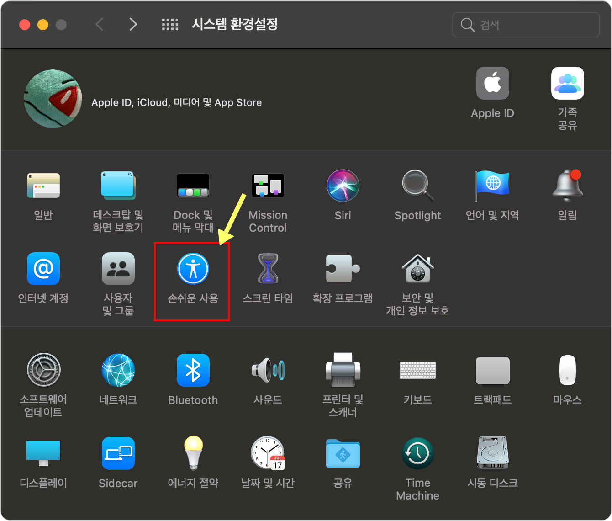
Task: Go forward with the right chevron button
Action: 133,24
